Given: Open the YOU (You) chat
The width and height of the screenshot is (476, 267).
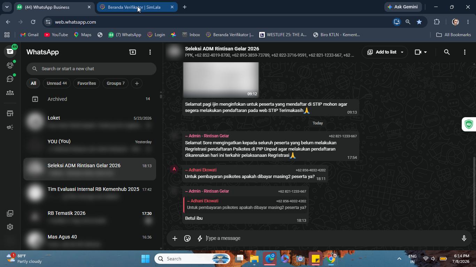Looking at the screenshot, I should tap(90, 145).
